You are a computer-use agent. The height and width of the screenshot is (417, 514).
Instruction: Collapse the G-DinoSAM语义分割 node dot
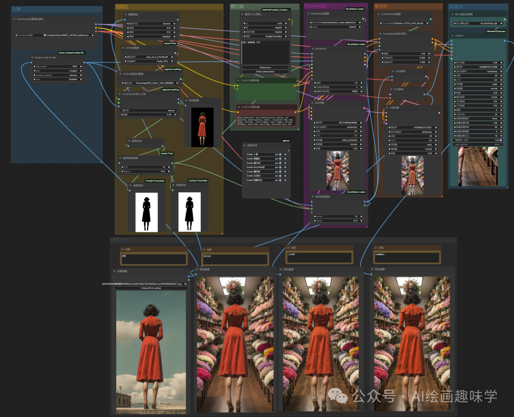point(119,94)
